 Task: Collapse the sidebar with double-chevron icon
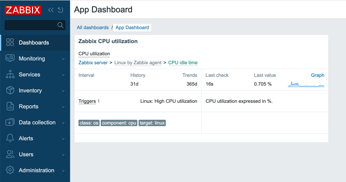[x=51, y=10]
